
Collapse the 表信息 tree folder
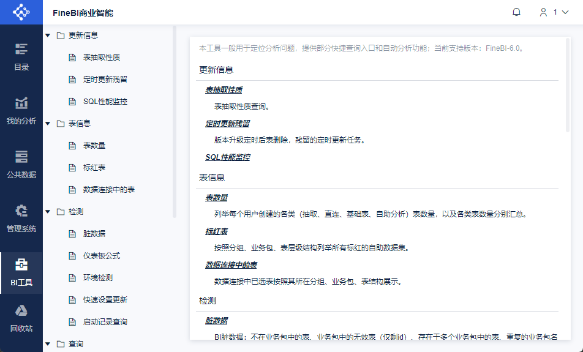[x=48, y=124]
